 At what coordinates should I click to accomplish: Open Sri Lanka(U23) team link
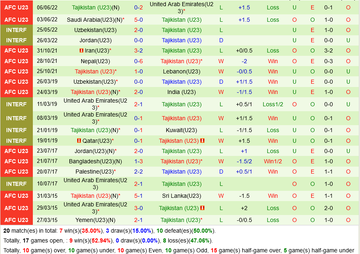tap(181, 196)
